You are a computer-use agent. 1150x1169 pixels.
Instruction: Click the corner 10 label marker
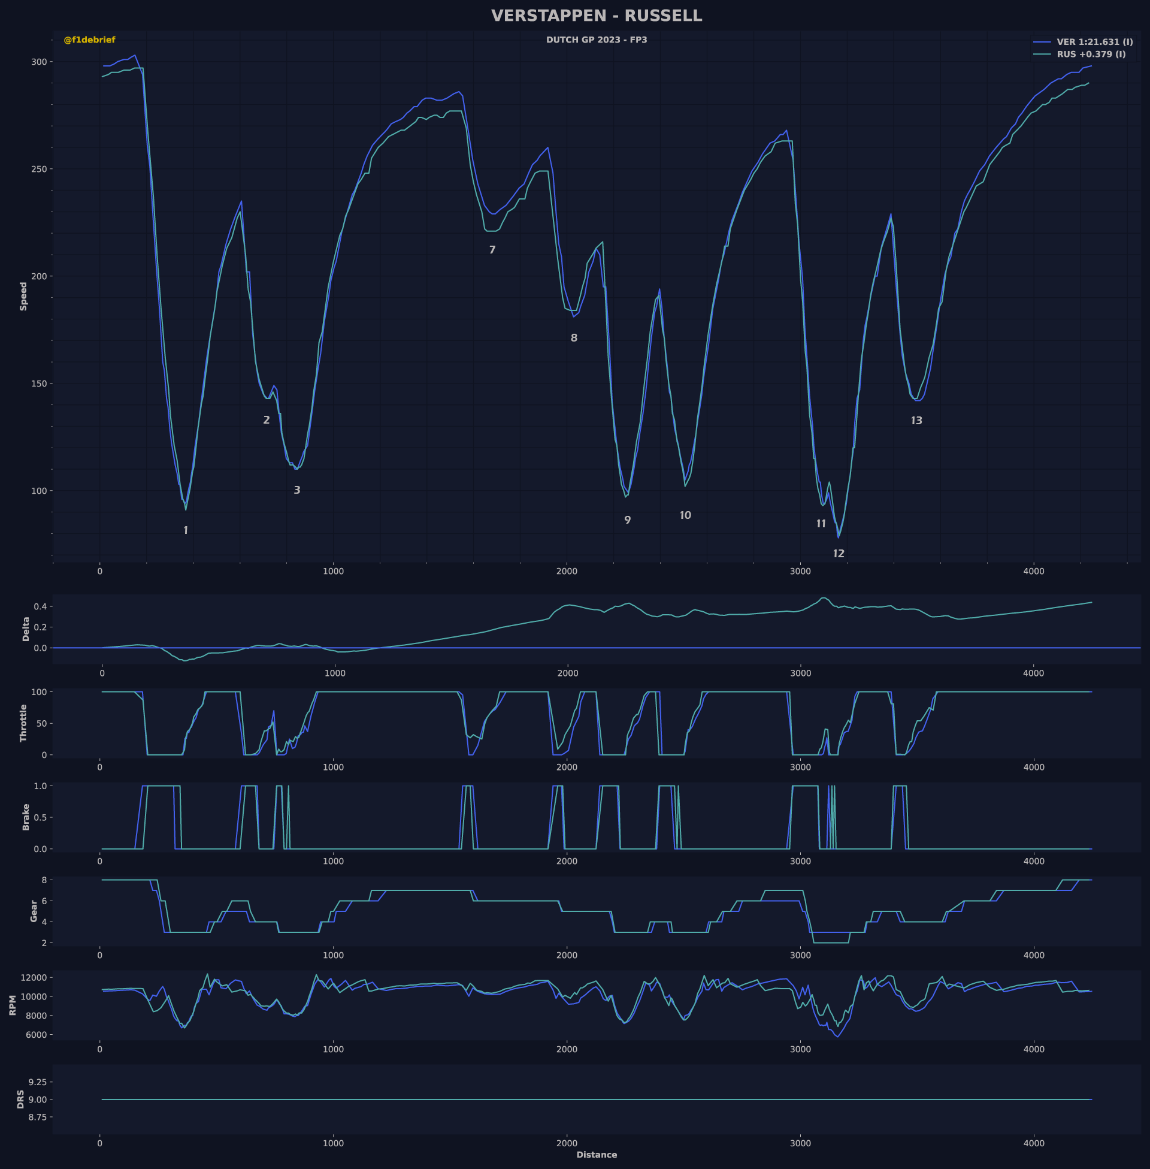click(685, 515)
